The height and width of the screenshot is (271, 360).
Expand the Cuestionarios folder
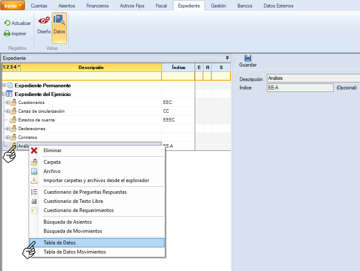click(x=7, y=102)
